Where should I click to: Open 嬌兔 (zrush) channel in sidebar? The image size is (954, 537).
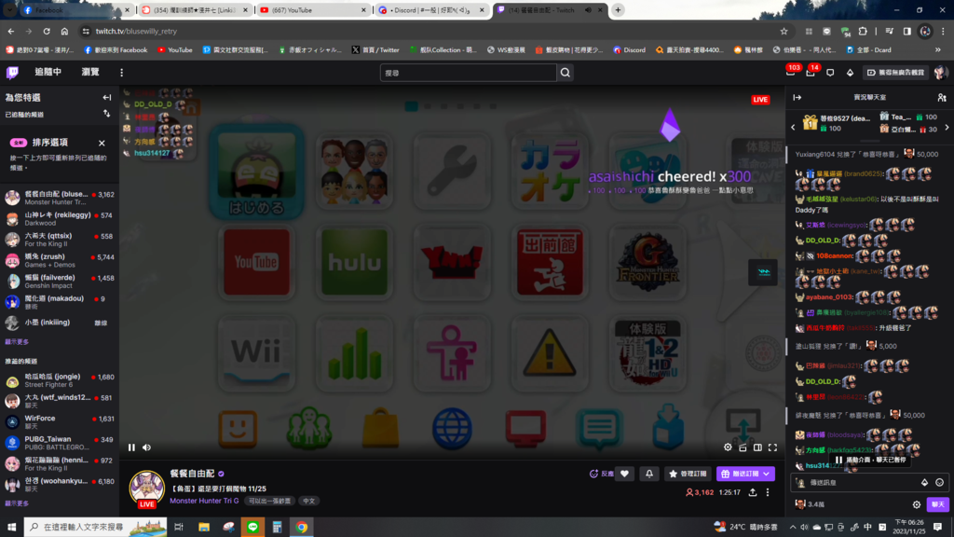pyautogui.click(x=60, y=261)
